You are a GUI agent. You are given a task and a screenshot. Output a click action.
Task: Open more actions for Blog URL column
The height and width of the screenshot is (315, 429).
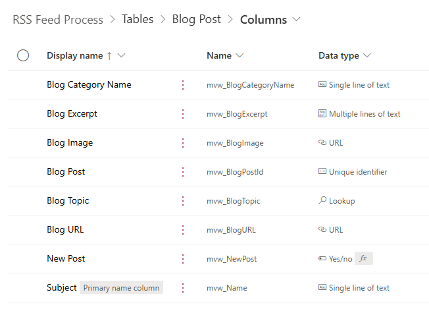[x=183, y=230]
